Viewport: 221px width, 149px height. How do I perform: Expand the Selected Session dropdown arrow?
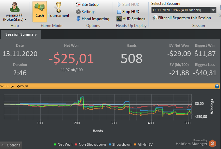click(213, 10)
